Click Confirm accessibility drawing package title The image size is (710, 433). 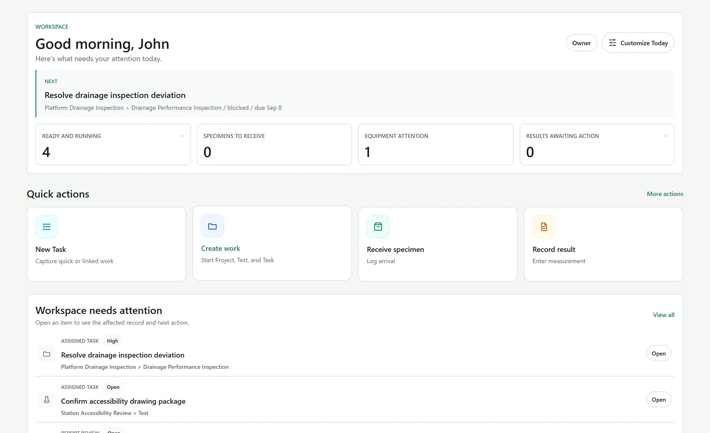point(123,401)
